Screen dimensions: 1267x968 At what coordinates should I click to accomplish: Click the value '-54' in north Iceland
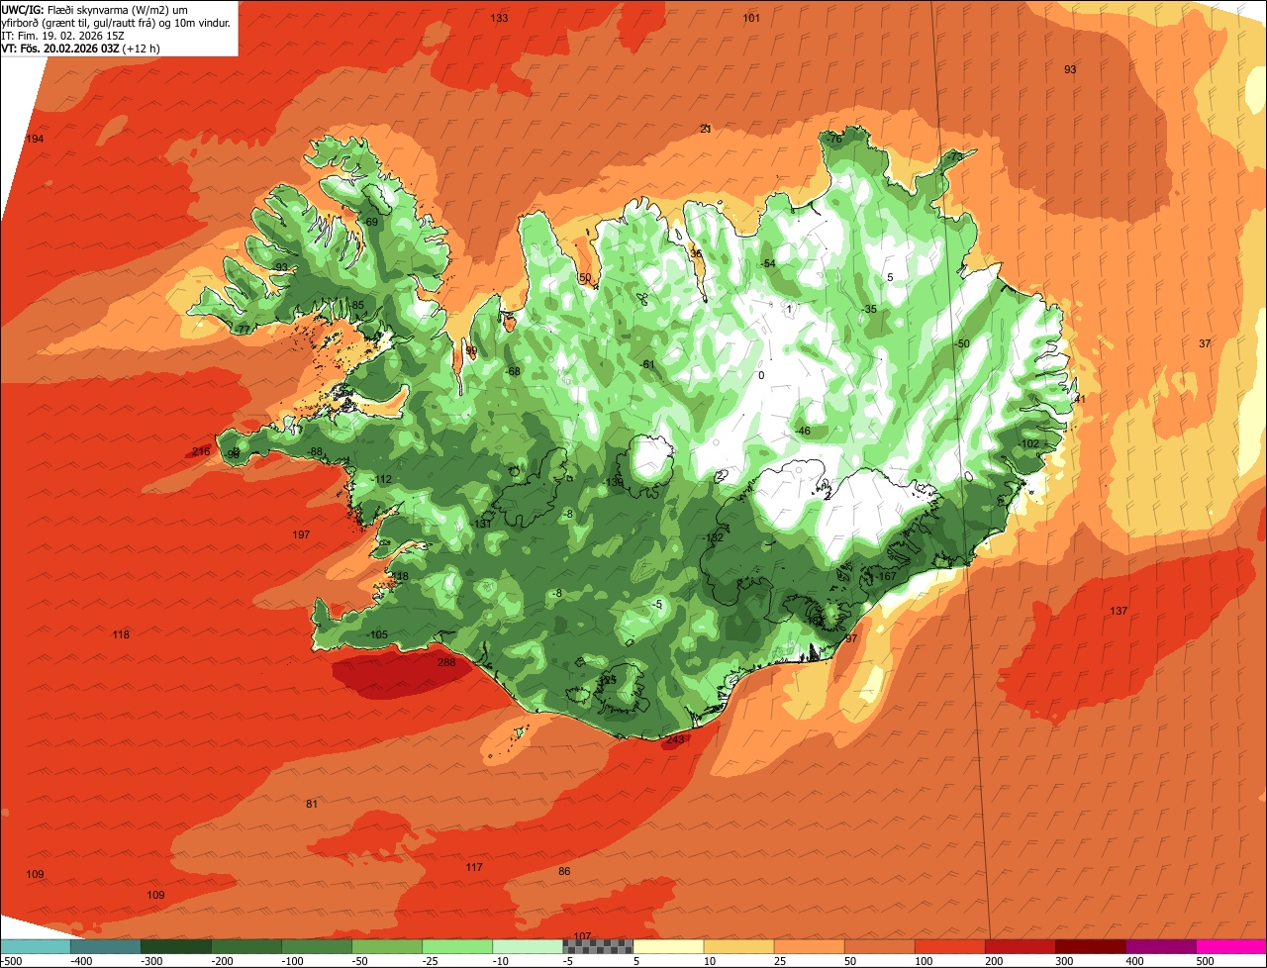(x=767, y=264)
